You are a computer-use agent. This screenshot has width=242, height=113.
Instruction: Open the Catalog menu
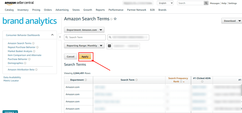click(9, 10)
